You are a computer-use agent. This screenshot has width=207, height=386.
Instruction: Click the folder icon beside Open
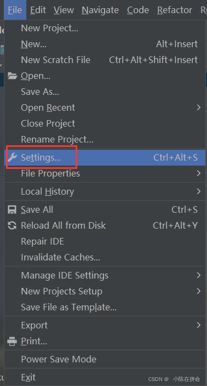[12, 76]
